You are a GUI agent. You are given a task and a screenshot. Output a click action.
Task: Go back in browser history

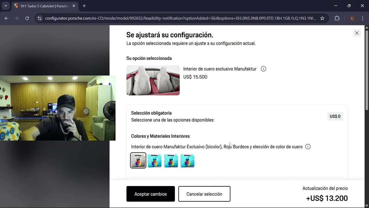(6, 18)
